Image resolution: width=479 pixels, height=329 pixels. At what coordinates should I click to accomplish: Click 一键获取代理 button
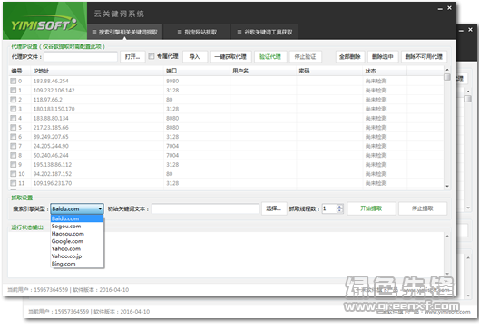tap(230, 57)
